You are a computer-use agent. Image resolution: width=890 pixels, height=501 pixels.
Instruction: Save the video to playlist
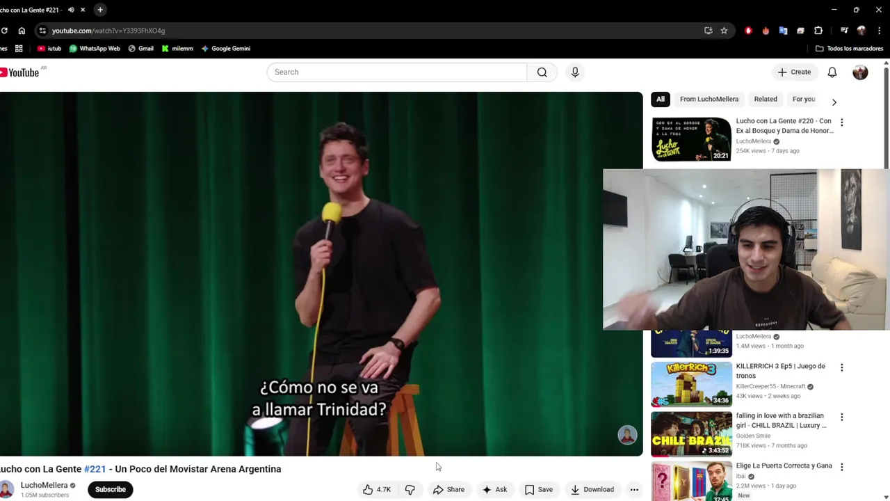[539, 489]
